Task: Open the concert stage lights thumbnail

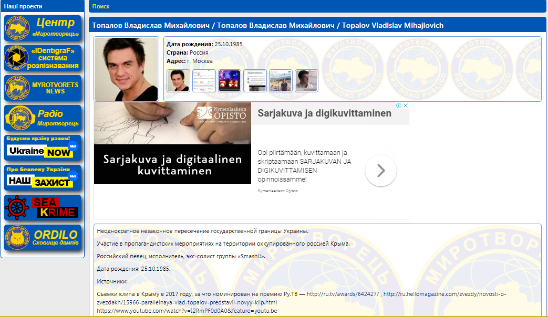Action: (230, 81)
